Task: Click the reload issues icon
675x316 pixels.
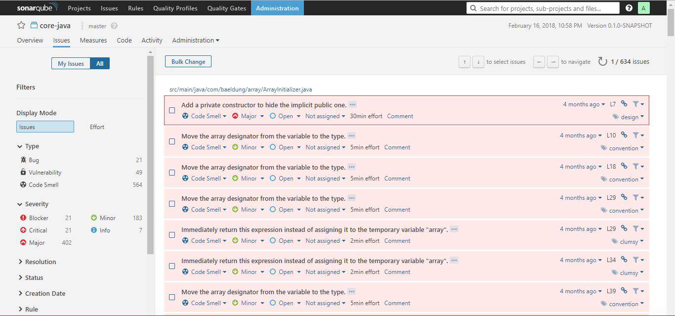Action: (x=602, y=62)
